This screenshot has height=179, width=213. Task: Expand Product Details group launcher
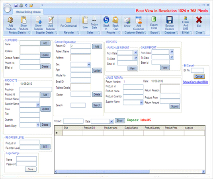pos(29,33)
